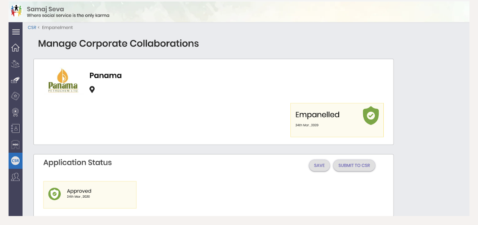Open the hamburger menu in sidebar
The width and height of the screenshot is (478, 225).
coord(15,32)
